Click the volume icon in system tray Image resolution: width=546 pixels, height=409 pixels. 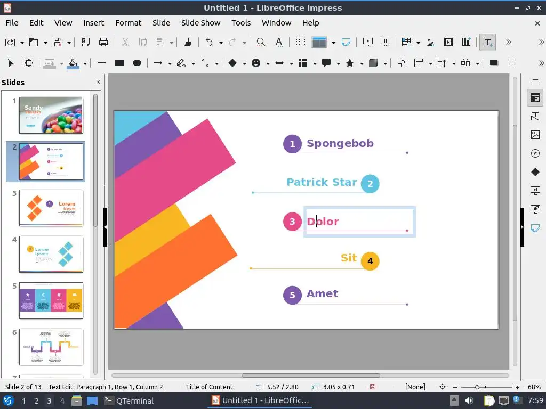tap(469, 400)
